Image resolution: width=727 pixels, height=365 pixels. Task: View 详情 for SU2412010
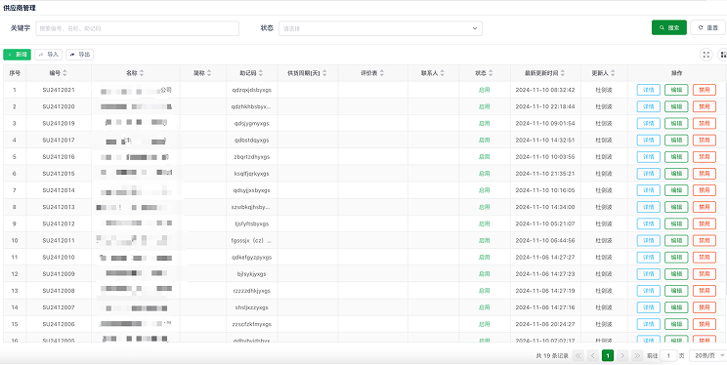648,257
